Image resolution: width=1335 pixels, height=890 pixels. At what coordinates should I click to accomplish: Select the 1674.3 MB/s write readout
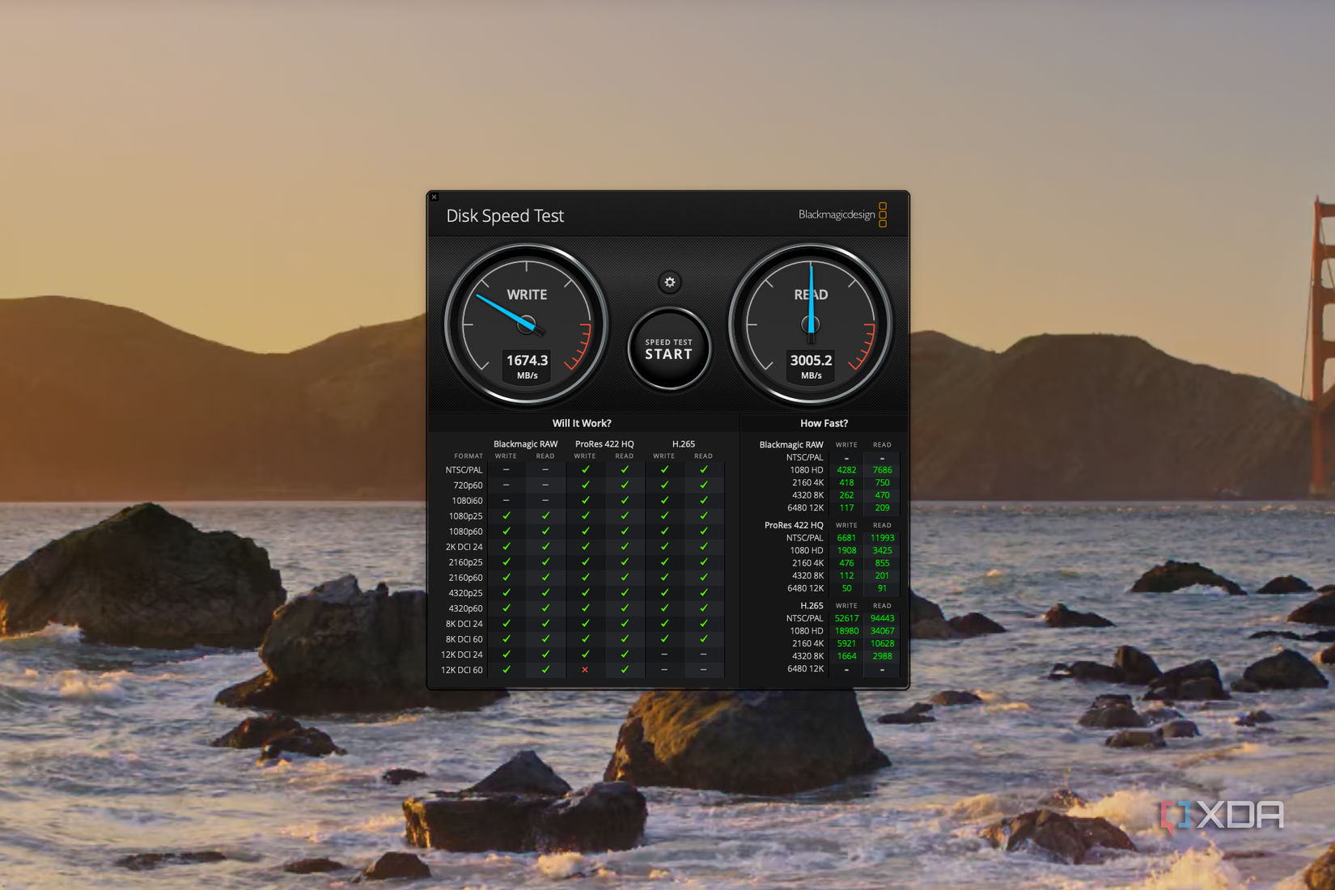point(527,366)
